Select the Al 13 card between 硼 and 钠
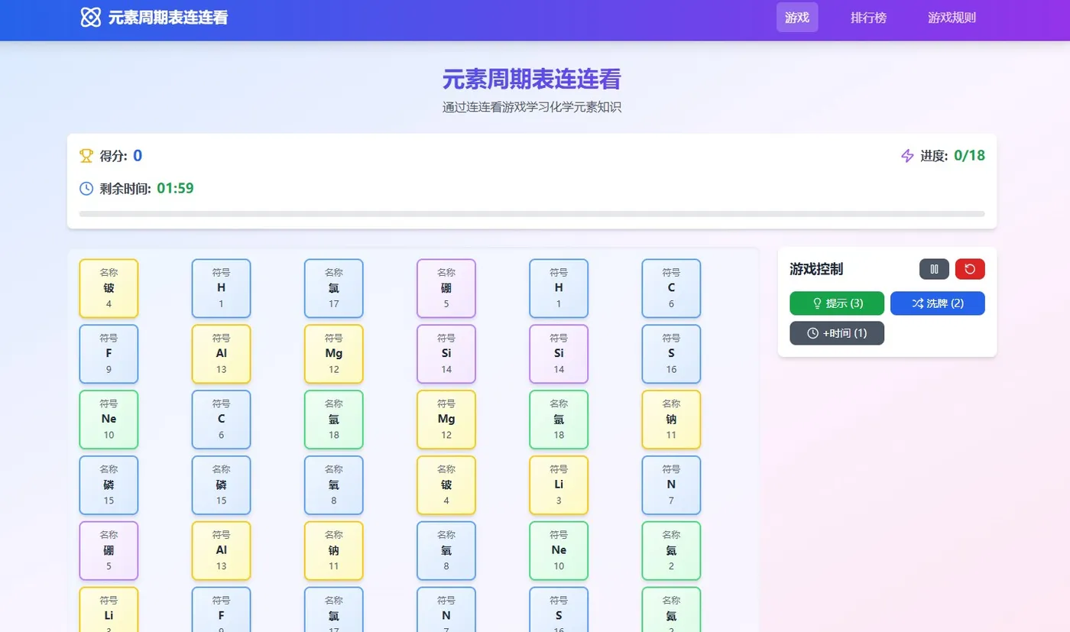Image resolution: width=1070 pixels, height=632 pixels. (x=222, y=551)
